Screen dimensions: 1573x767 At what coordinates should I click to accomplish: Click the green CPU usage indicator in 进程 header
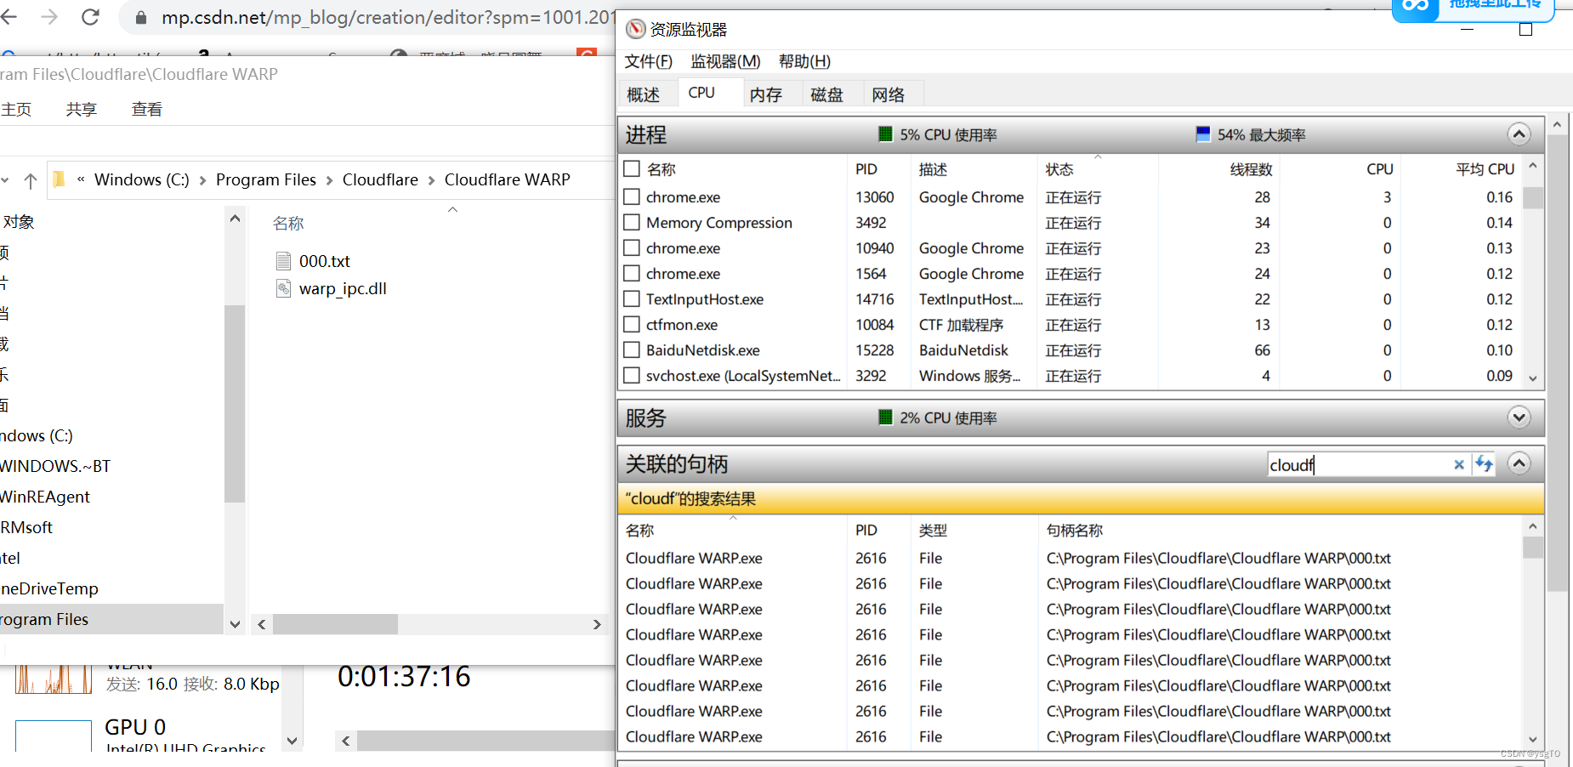point(885,134)
